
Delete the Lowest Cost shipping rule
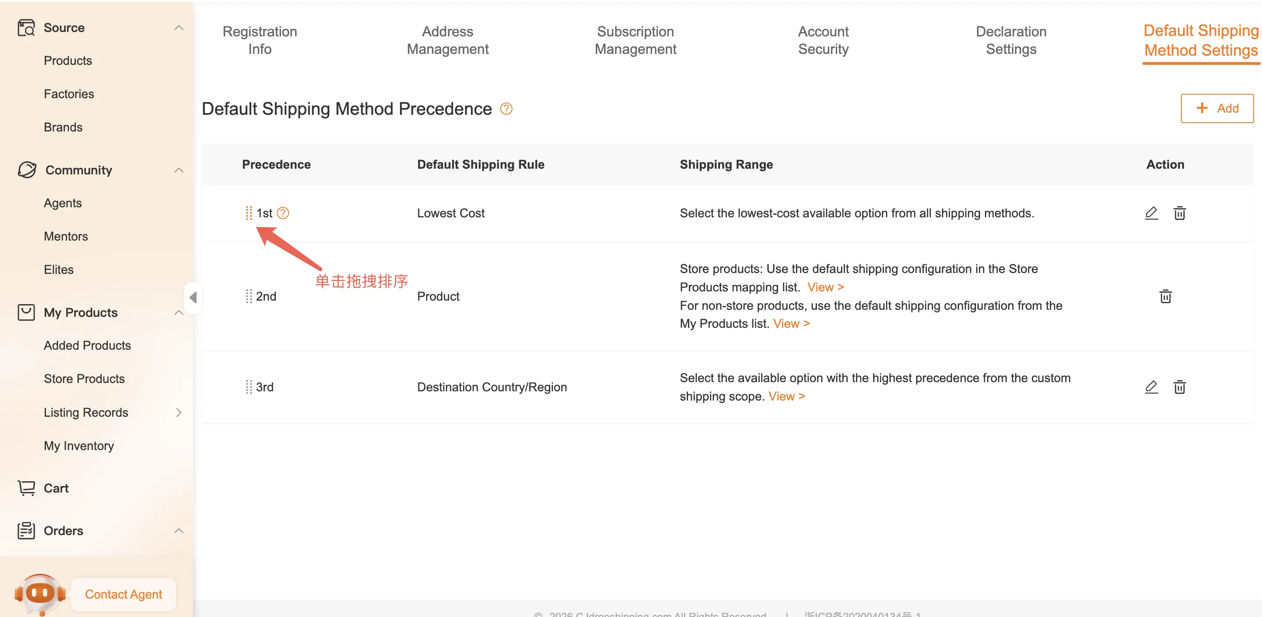pos(1179,213)
